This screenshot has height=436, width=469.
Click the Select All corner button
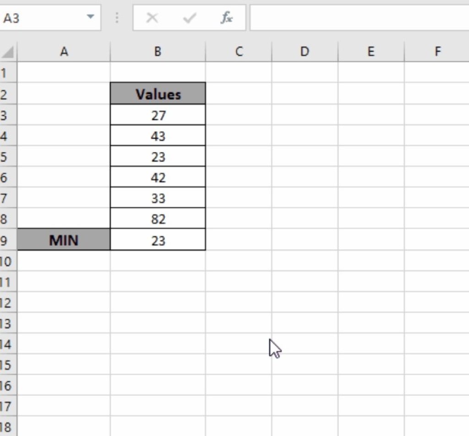[8, 51]
